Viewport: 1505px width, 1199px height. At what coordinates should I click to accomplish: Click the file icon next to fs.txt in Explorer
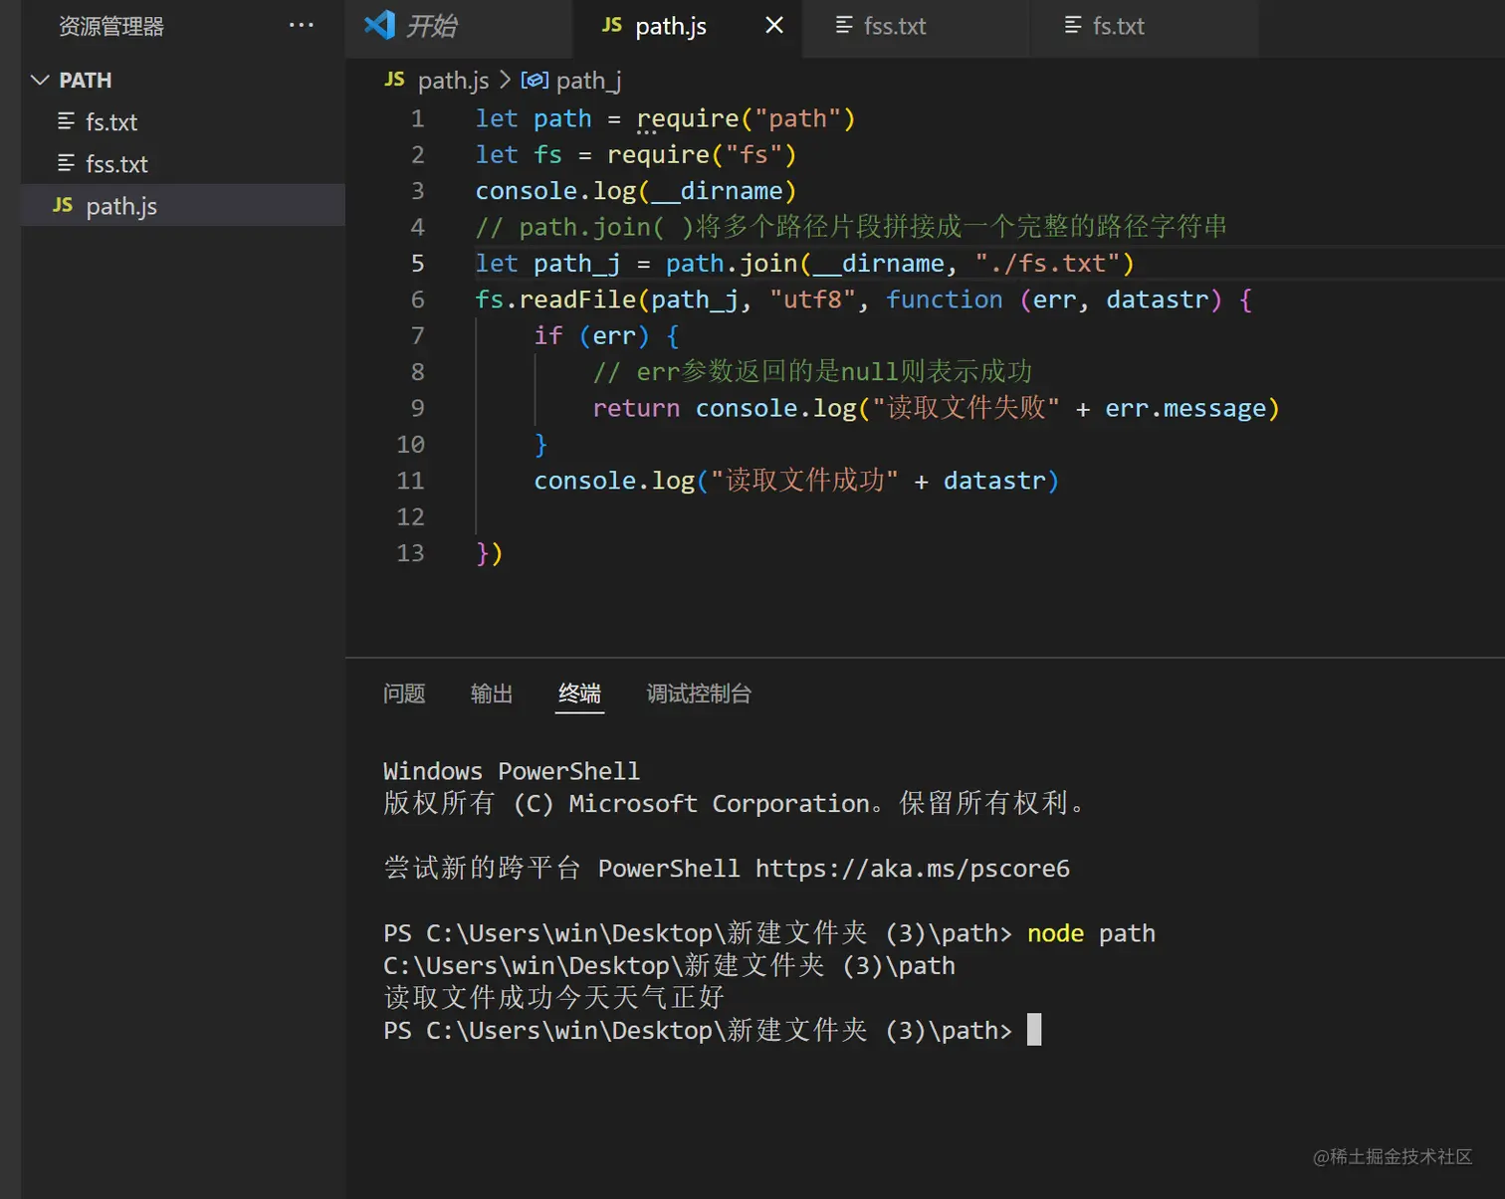pos(65,121)
